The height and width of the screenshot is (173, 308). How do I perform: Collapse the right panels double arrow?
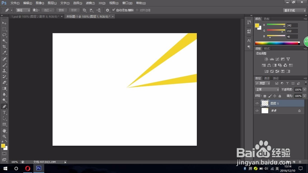click(x=306, y=15)
